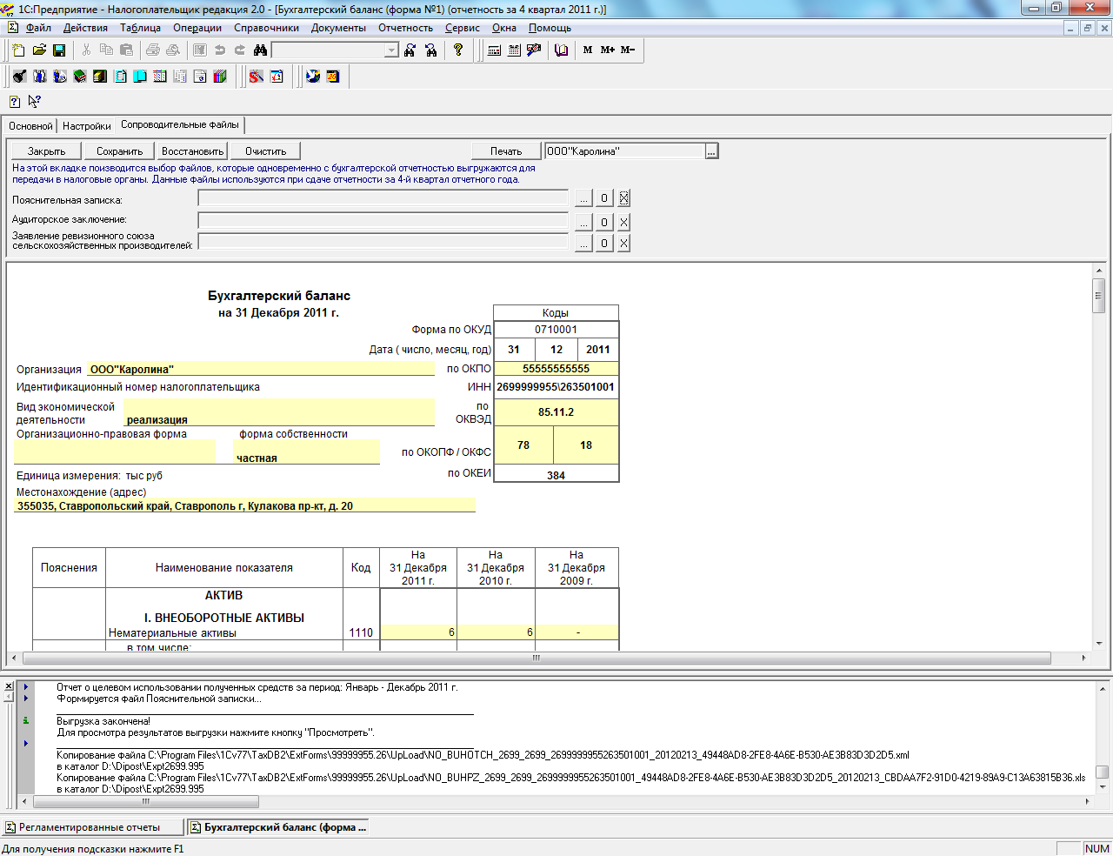The width and height of the screenshot is (1113, 856).
Task: Switch to the Настройки tab
Action: click(87, 126)
